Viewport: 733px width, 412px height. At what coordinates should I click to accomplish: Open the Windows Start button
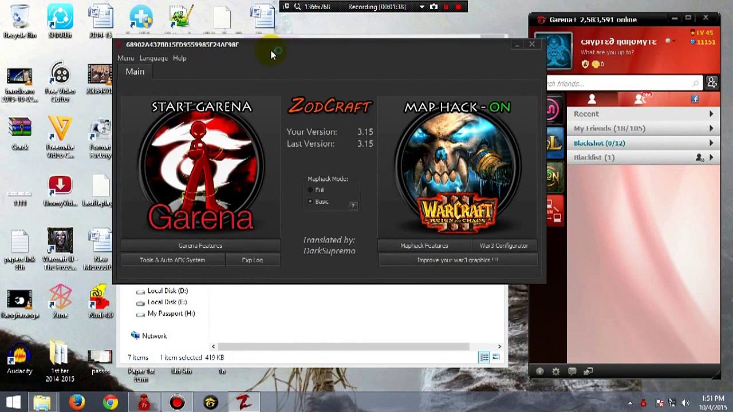pyautogui.click(x=14, y=403)
